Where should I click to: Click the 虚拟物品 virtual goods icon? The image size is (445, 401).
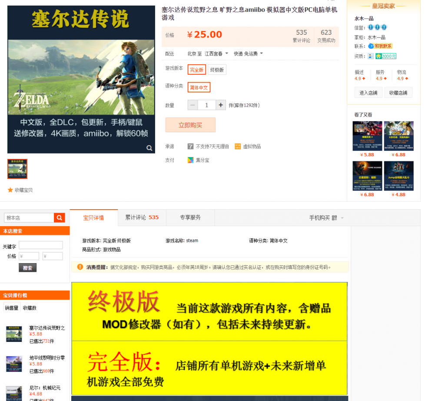[237, 147]
